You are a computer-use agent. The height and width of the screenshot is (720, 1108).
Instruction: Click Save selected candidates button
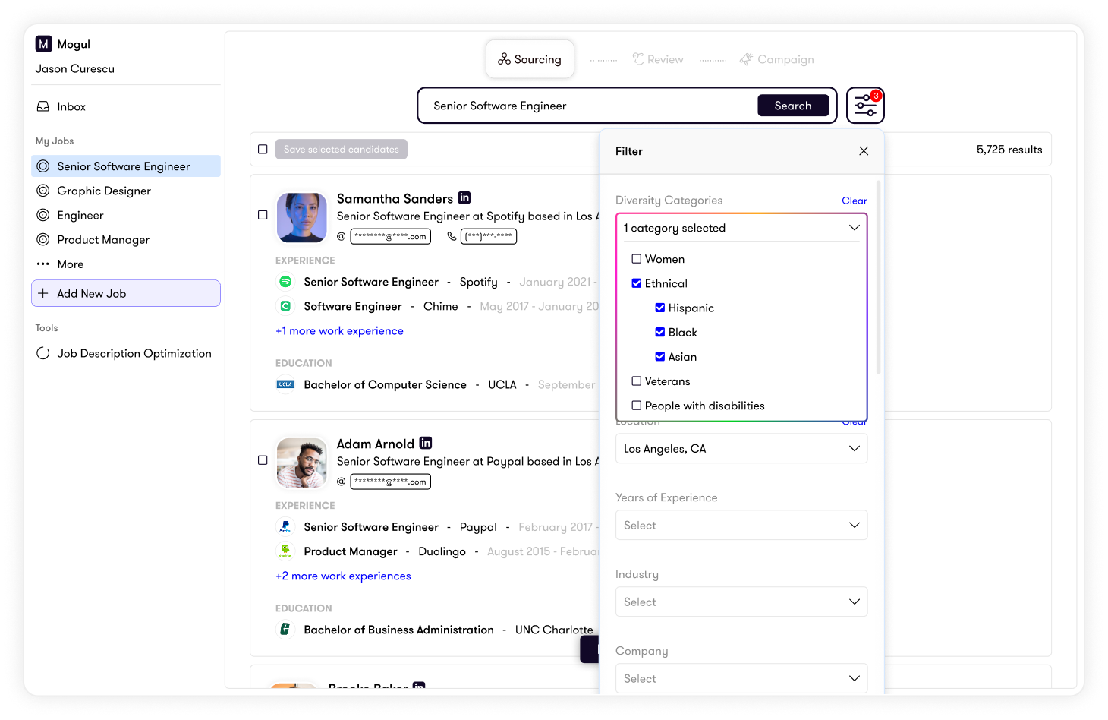click(342, 150)
